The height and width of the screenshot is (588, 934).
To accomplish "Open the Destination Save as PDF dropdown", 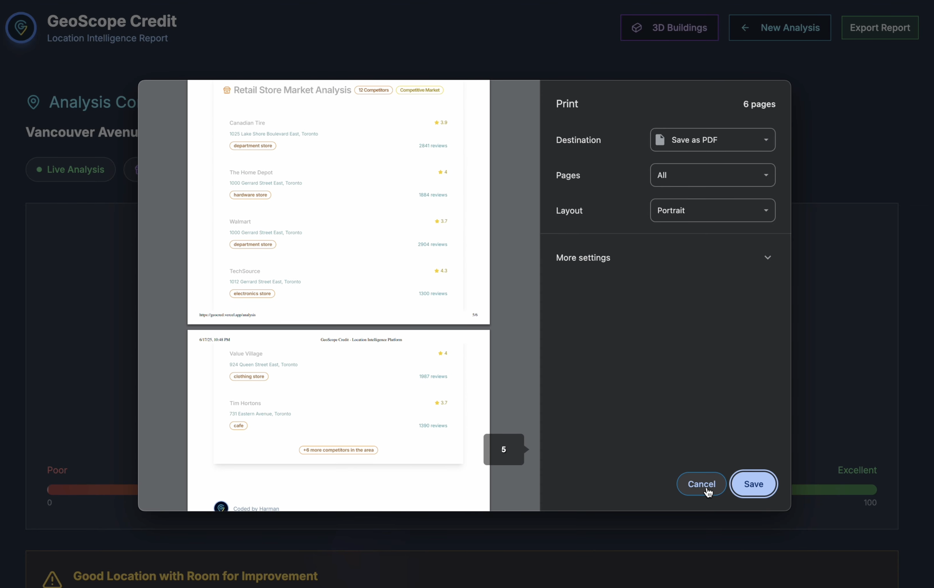I will [712, 140].
